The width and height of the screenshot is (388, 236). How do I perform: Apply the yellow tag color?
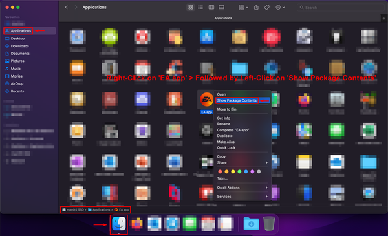(x=233, y=172)
